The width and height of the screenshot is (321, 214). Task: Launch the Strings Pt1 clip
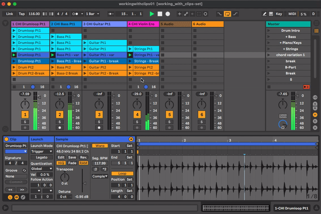[x=131, y=49]
